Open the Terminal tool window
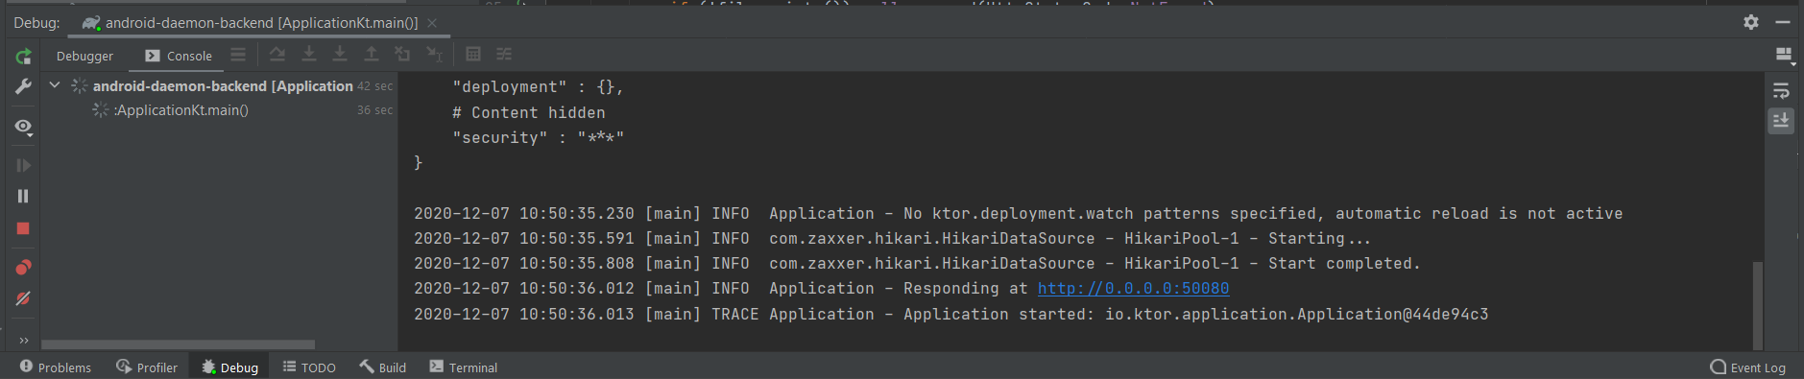The width and height of the screenshot is (1804, 379). (464, 367)
